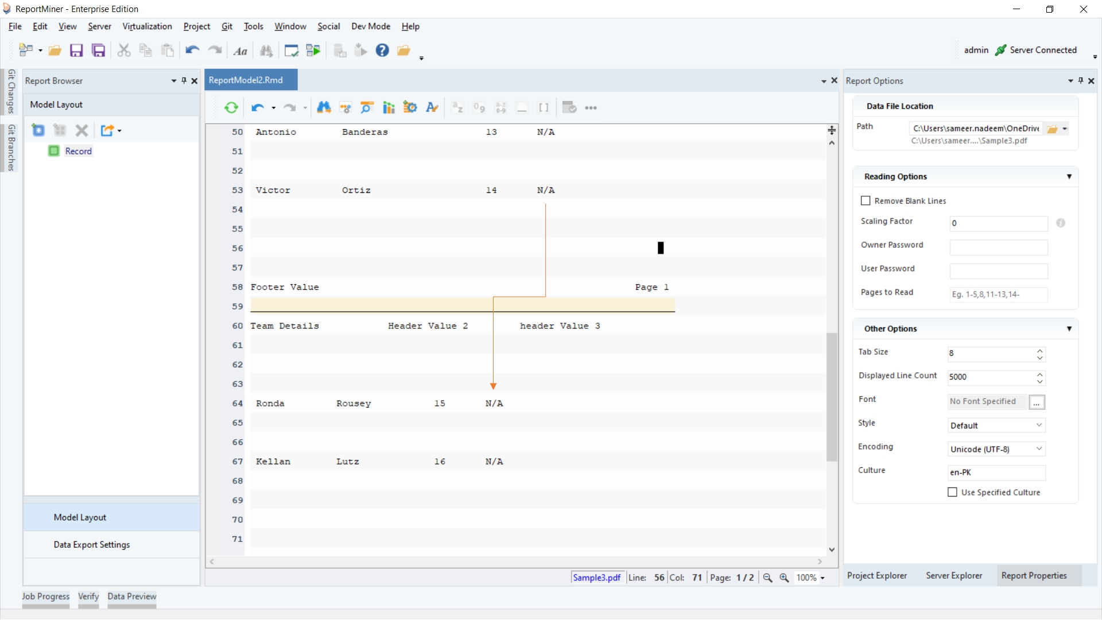Click the Save All icon

tap(99, 51)
